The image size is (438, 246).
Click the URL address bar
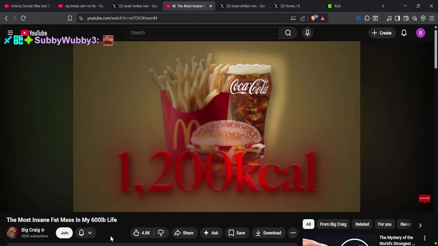click(185, 18)
